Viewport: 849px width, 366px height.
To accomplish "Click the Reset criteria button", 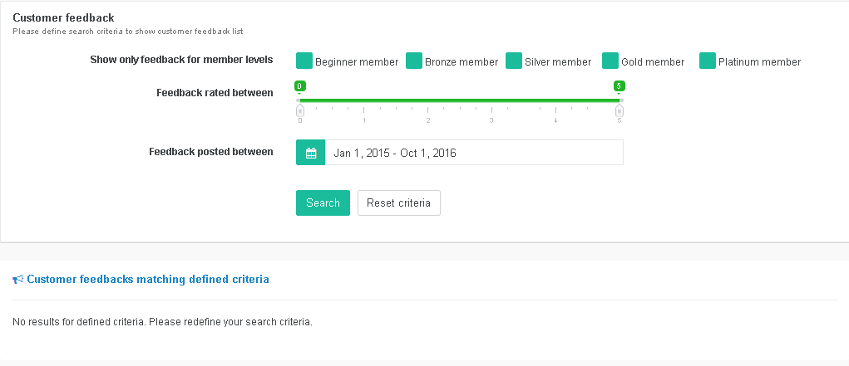I will pyautogui.click(x=398, y=203).
